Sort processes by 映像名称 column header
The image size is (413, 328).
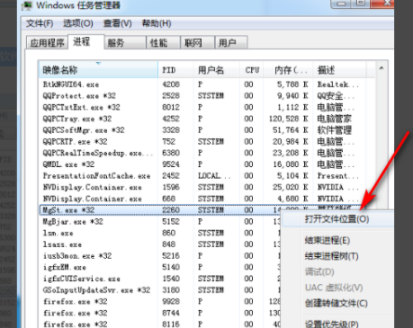pos(98,69)
